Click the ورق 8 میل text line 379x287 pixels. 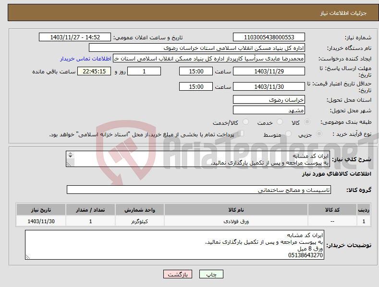point(310,249)
